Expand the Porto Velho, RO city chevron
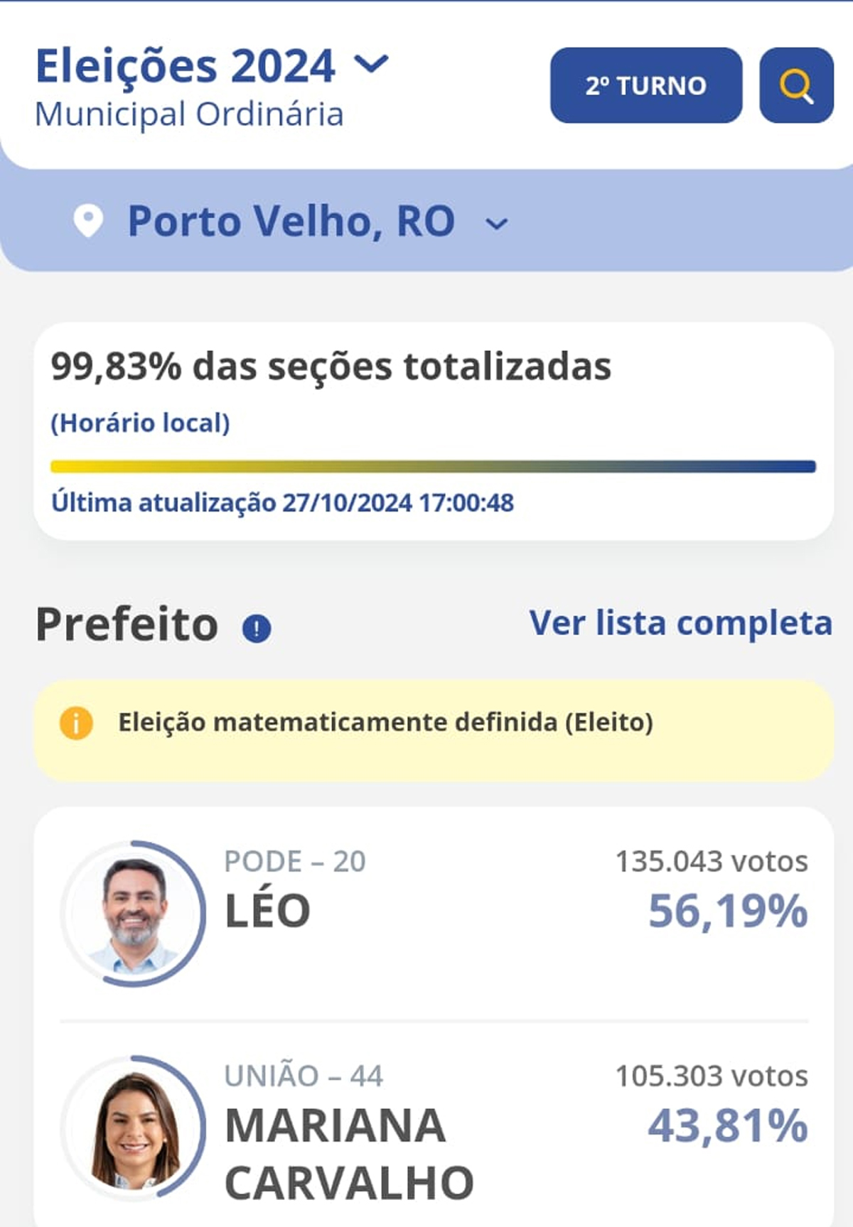The width and height of the screenshot is (853, 1227). point(496,225)
